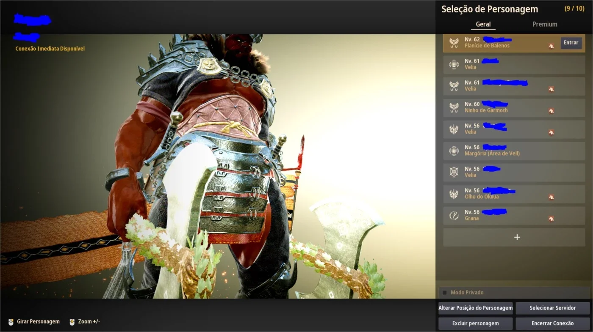Click the Excluir personagem button
Image resolution: width=593 pixels, height=332 pixels.
pos(476,324)
